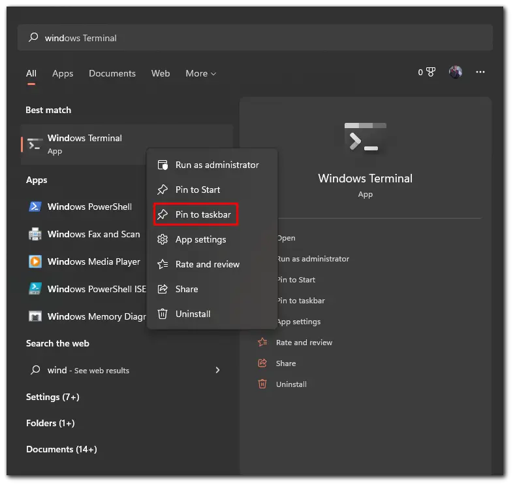
Task: Click the web search magnifier icon
Action: click(35, 370)
